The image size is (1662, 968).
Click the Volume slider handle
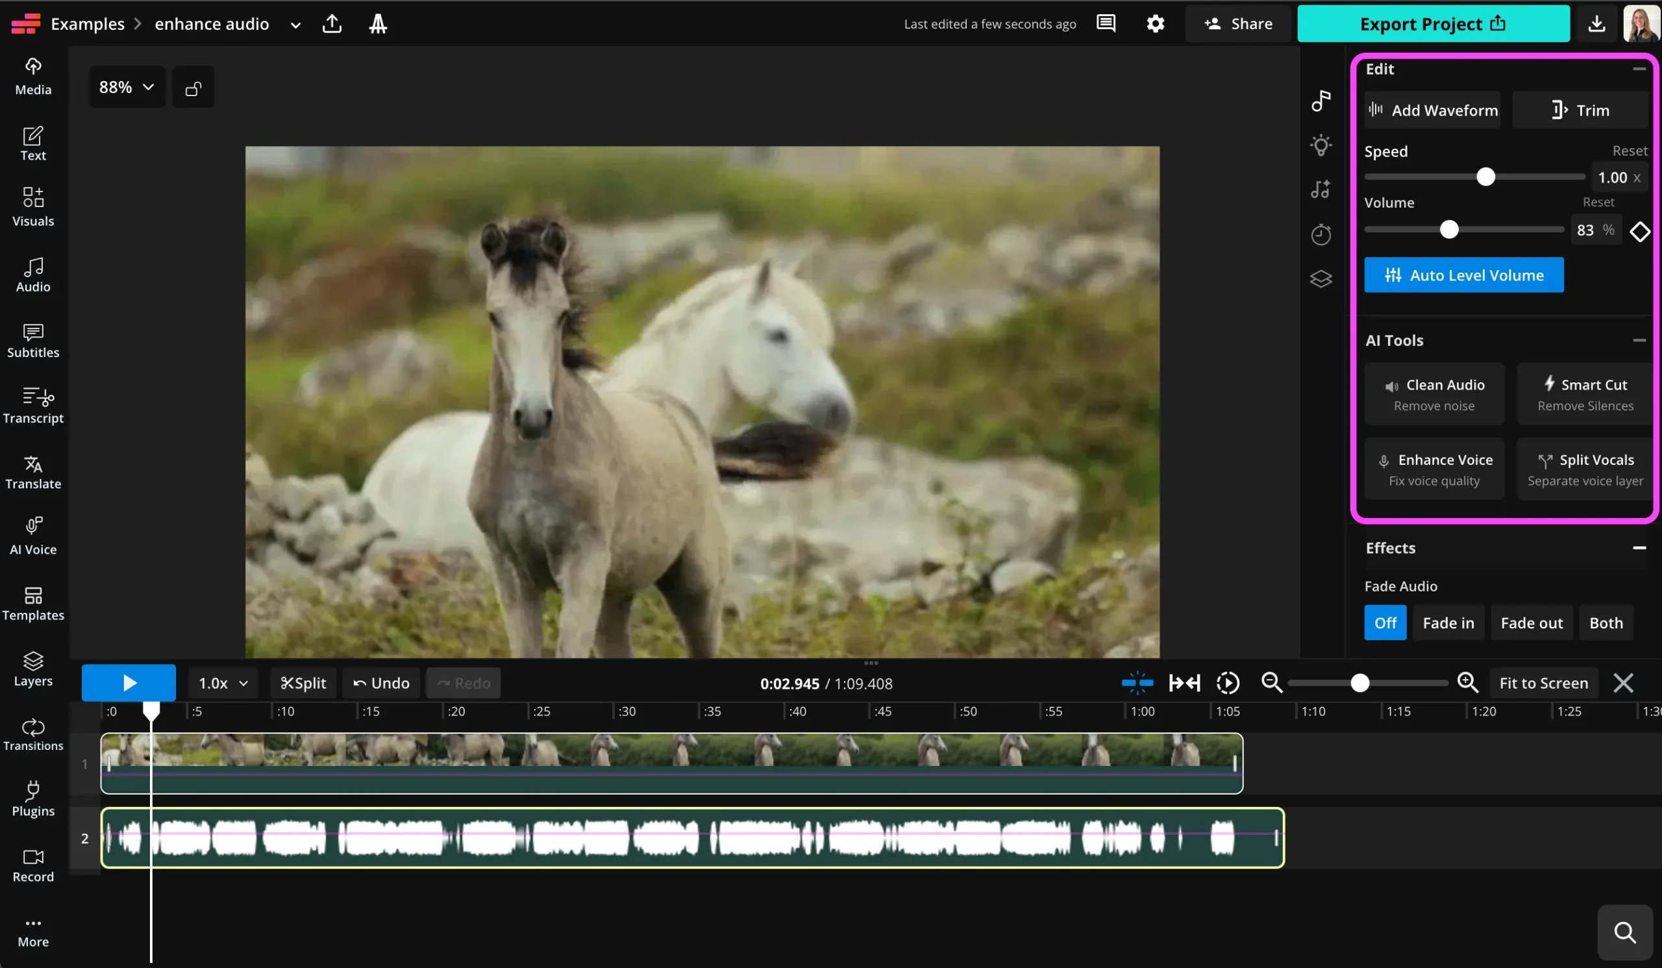click(x=1448, y=229)
